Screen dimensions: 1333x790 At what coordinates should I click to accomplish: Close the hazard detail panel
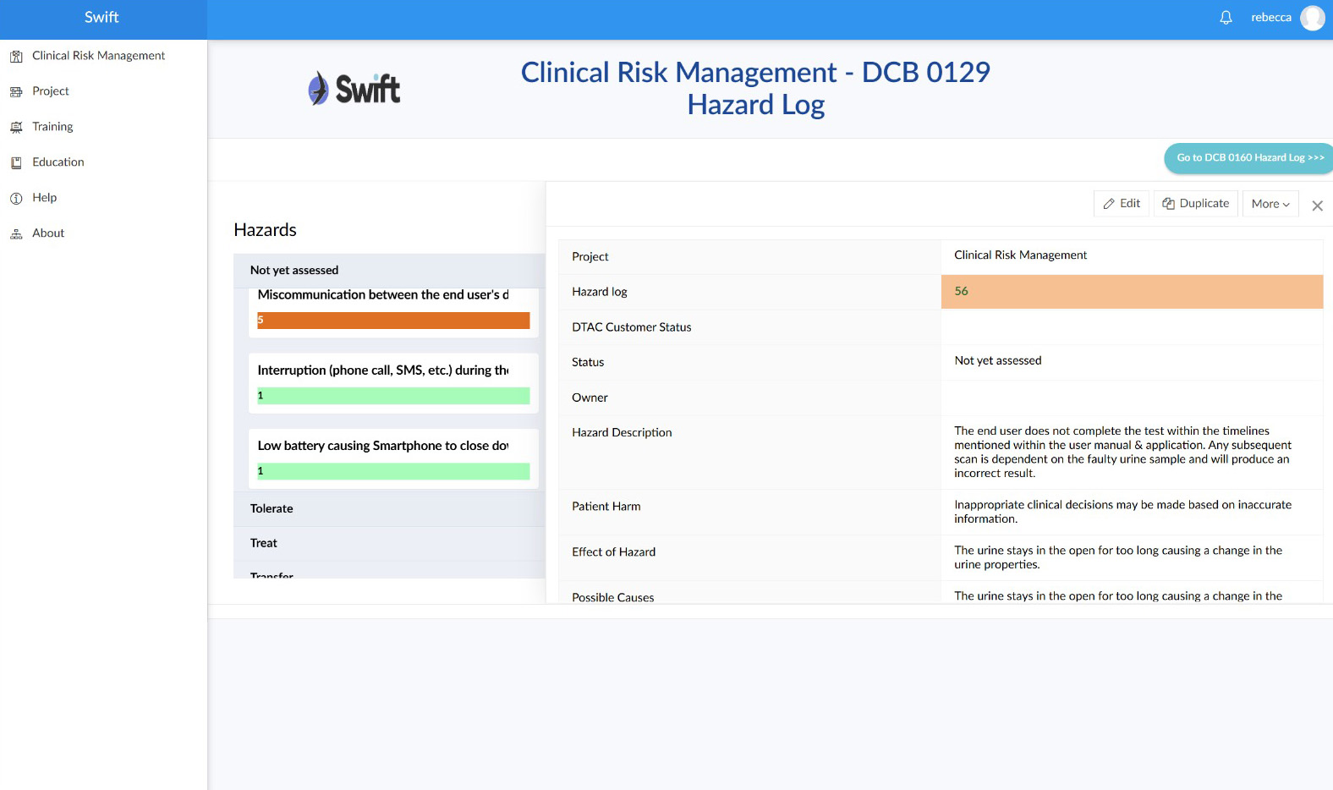pos(1317,206)
